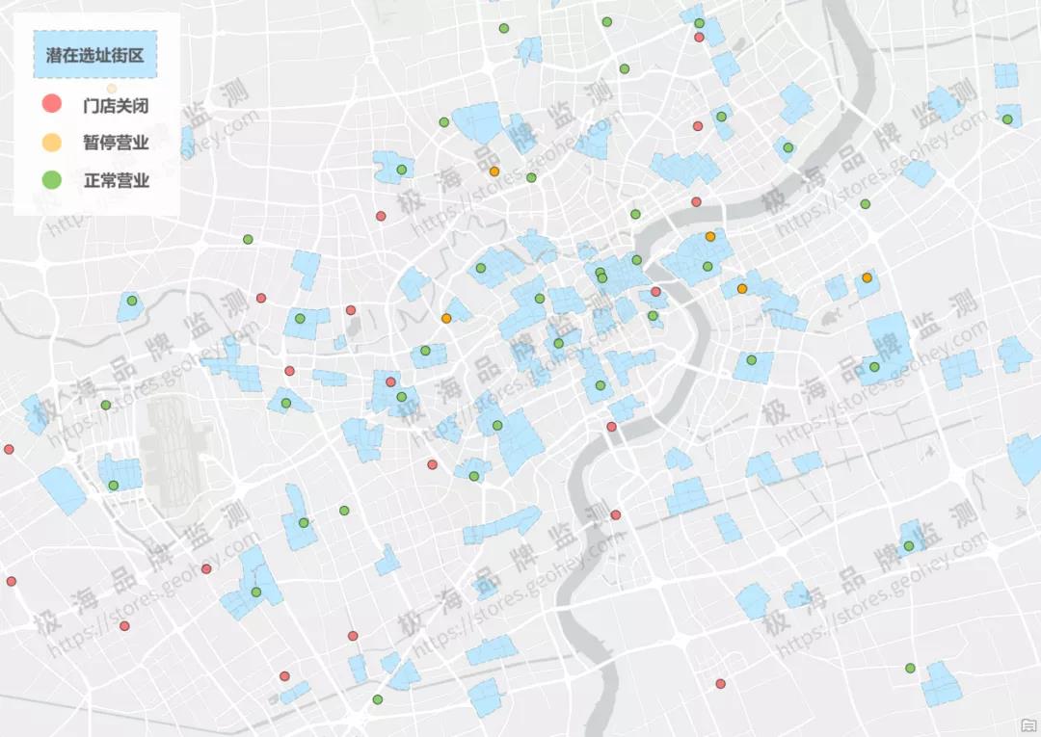This screenshot has width=1041, height=737.
Task: Click the map legend icon in bottom-right corner
Action: click(1026, 723)
